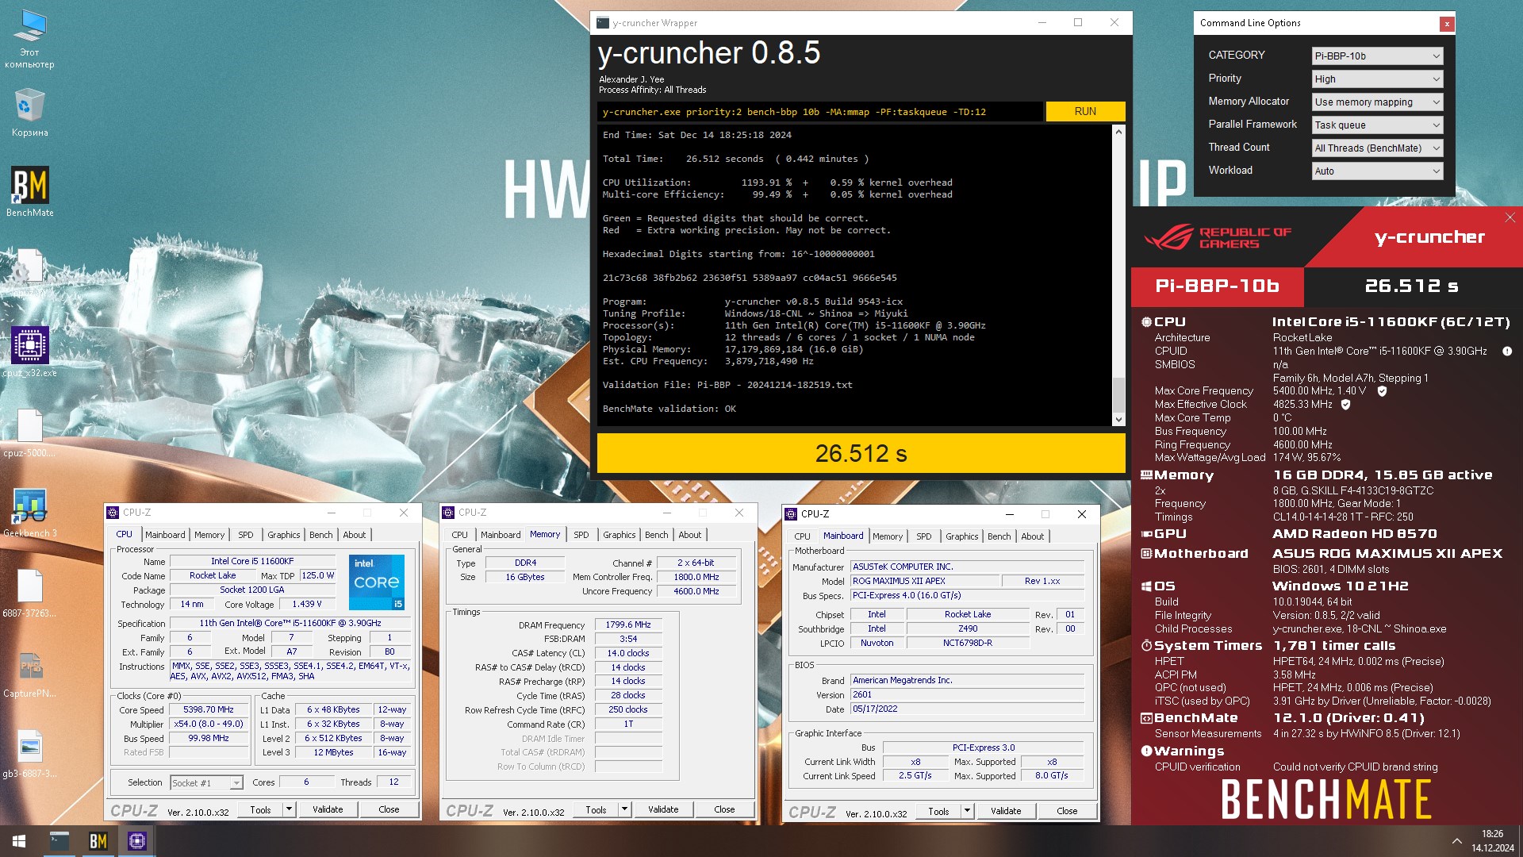The height and width of the screenshot is (857, 1523).
Task: Select the 6887-37263 file icon
Action: tap(29, 593)
